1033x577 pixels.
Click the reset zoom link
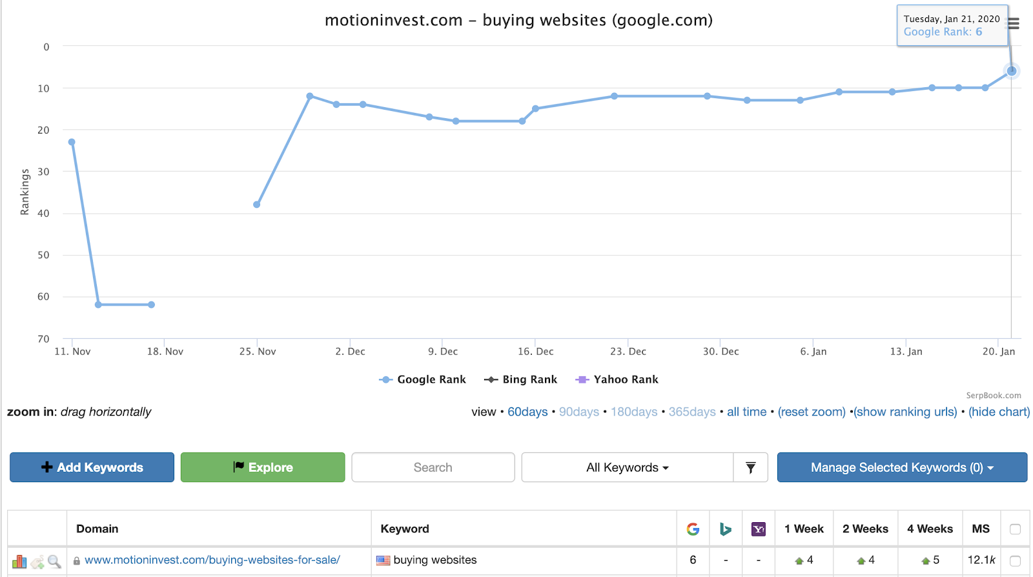pos(812,412)
